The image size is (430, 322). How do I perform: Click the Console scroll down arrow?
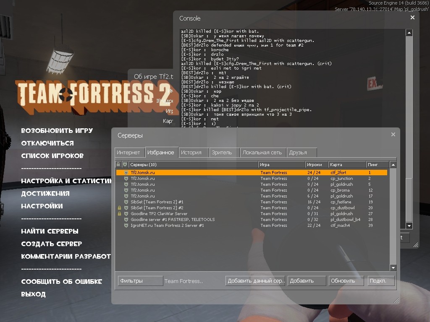tap(409, 226)
